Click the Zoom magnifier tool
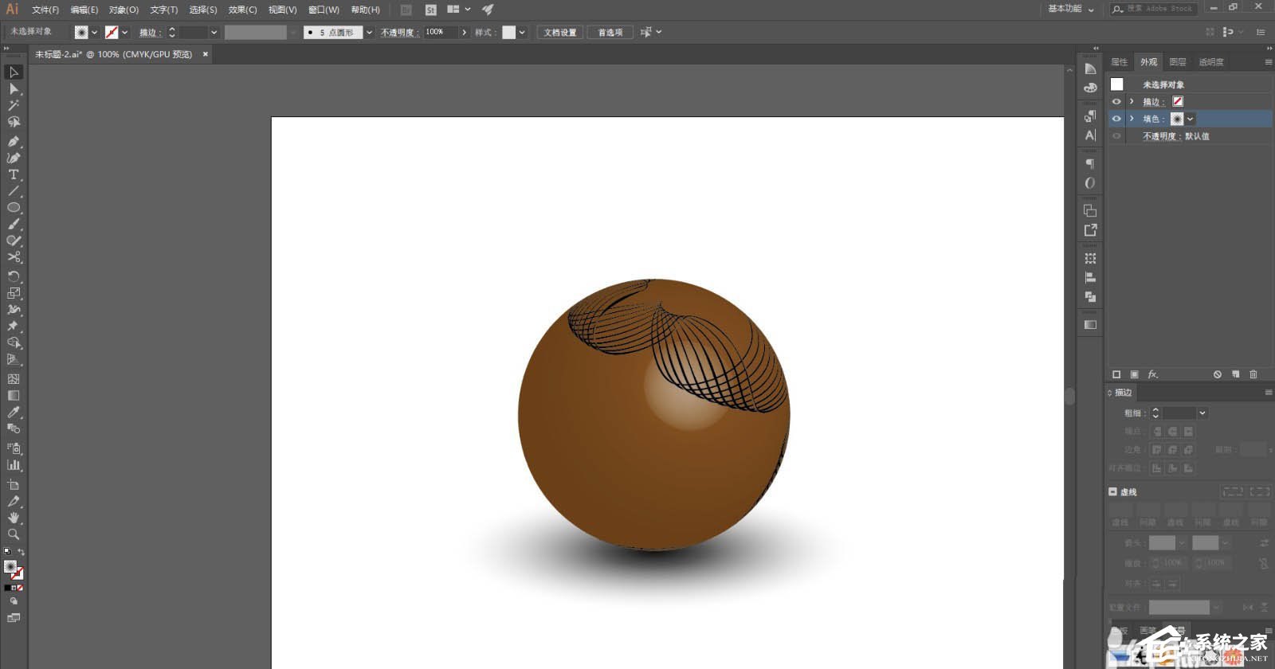 (14, 534)
